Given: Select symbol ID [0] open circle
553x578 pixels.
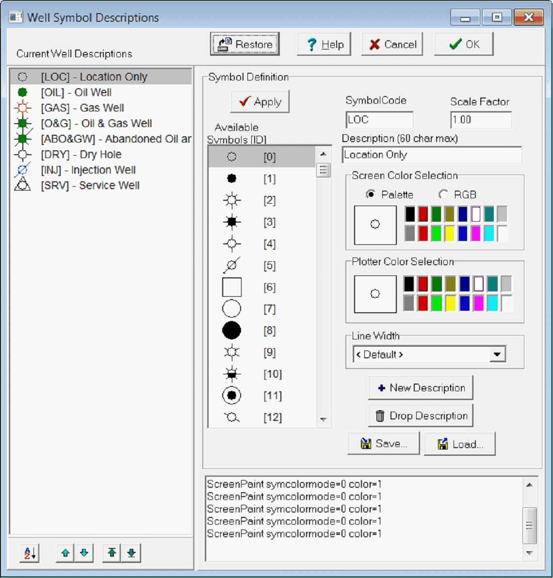Looking at the screenshot, I should 262,157.
